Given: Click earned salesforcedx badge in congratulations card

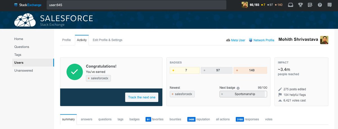Looking at the screenshot, I should pyautogui.click(x=98, y=78).
